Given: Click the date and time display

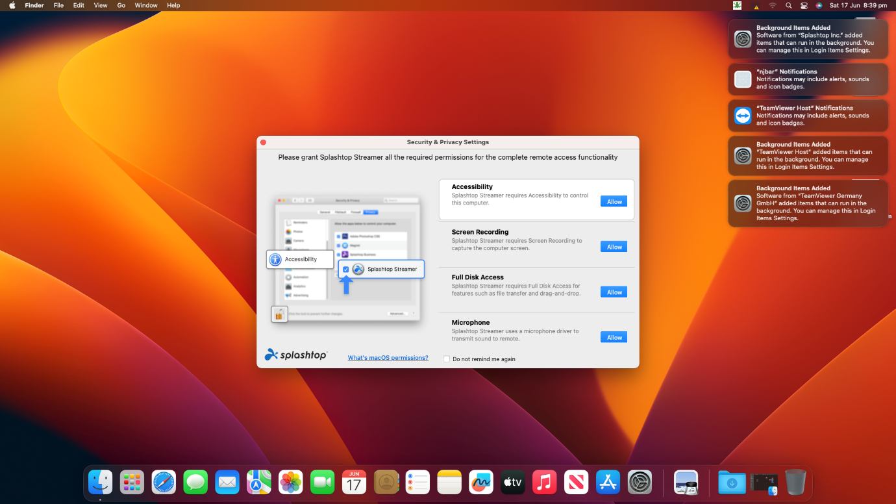Looking at the screenshot, I should coord(858,5).
